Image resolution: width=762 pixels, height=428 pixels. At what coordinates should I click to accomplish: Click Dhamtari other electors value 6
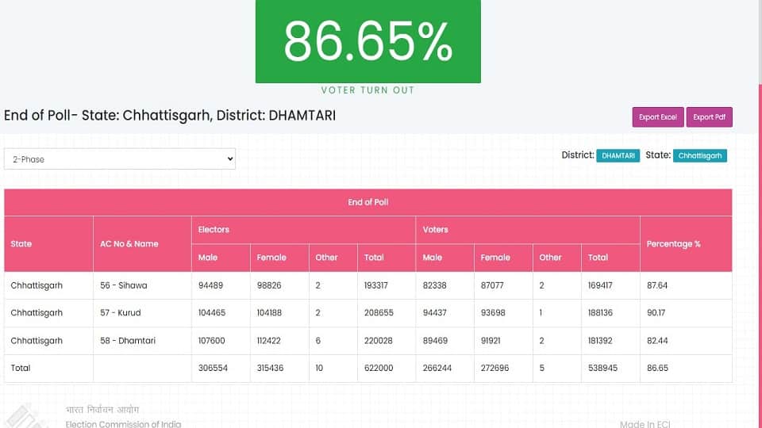click(x=317, y=341)
